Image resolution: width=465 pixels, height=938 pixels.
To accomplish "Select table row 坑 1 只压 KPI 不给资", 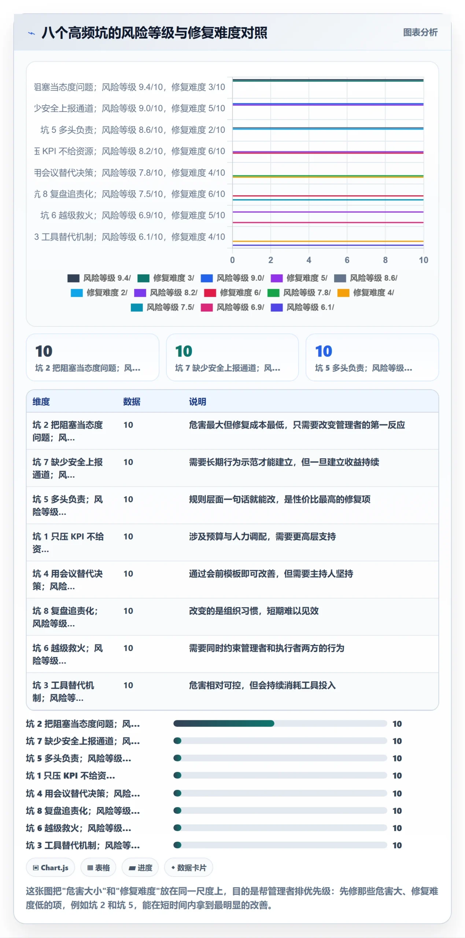I will point(232,543).
